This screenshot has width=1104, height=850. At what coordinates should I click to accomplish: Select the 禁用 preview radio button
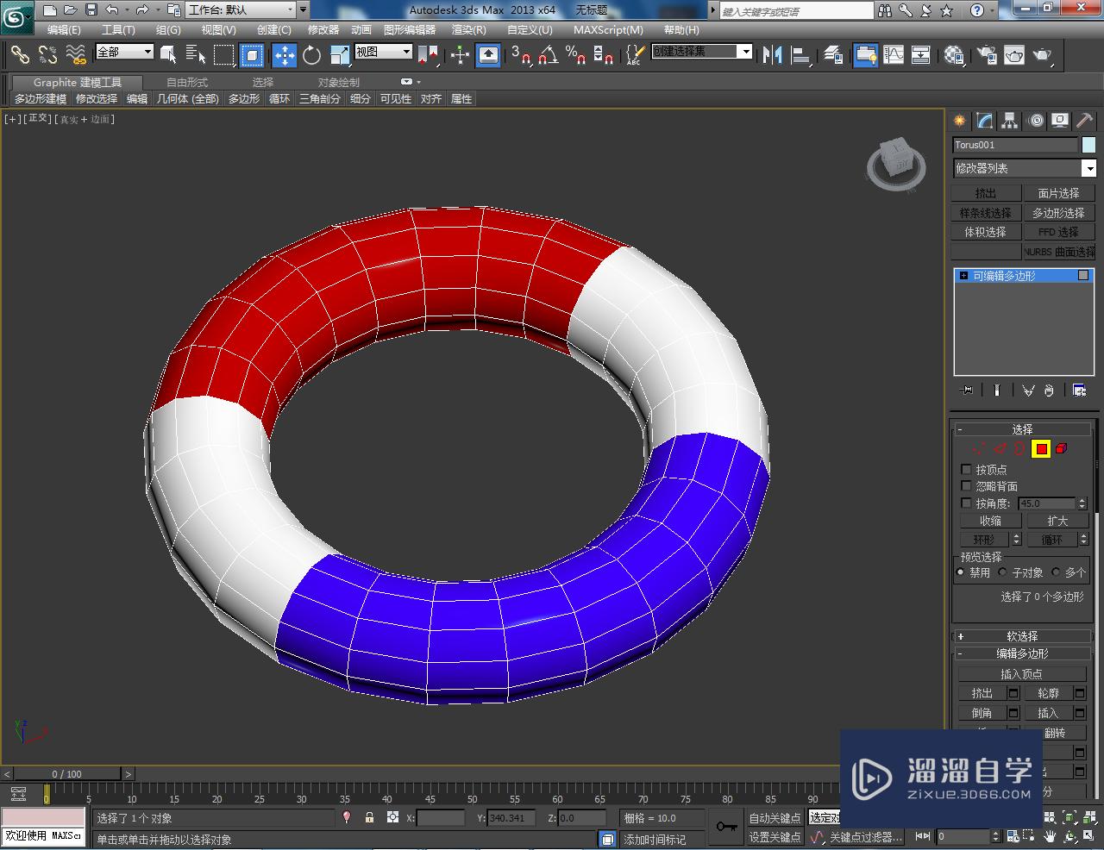point(961,572)
